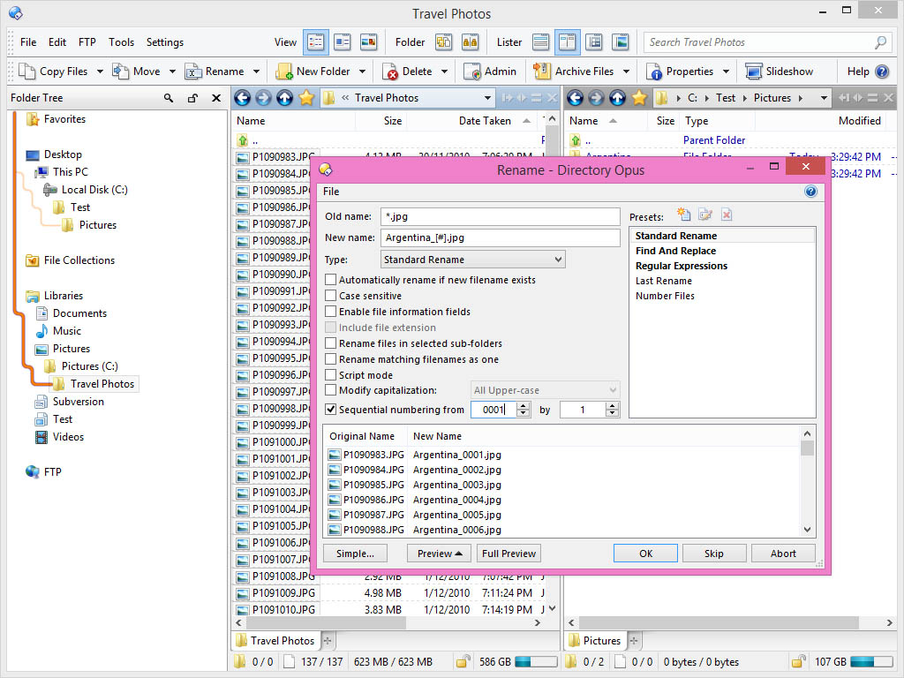Click the New Folder toolbar icon
Screen dimensions: 904x678
284,72
